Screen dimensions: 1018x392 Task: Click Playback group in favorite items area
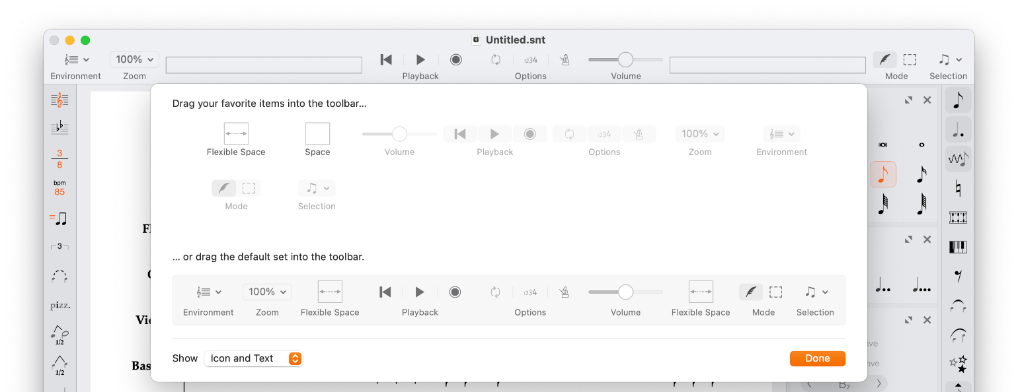click(x=495, y=134)
